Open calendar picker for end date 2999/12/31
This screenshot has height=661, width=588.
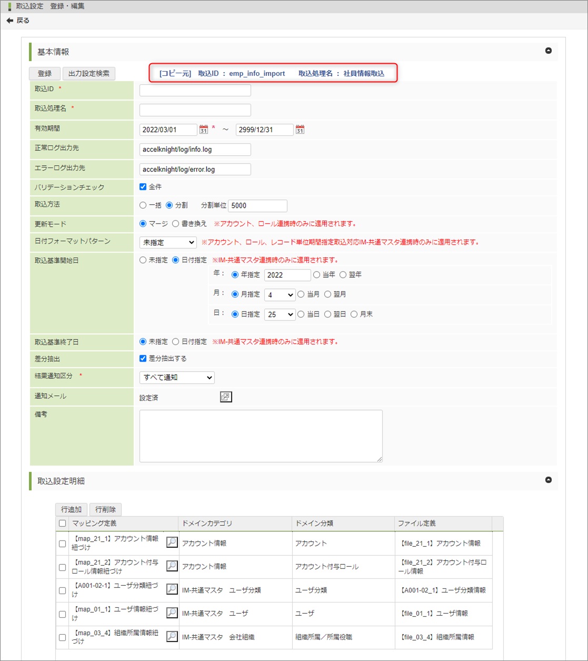pyautogui.click(x=300, y=129)
